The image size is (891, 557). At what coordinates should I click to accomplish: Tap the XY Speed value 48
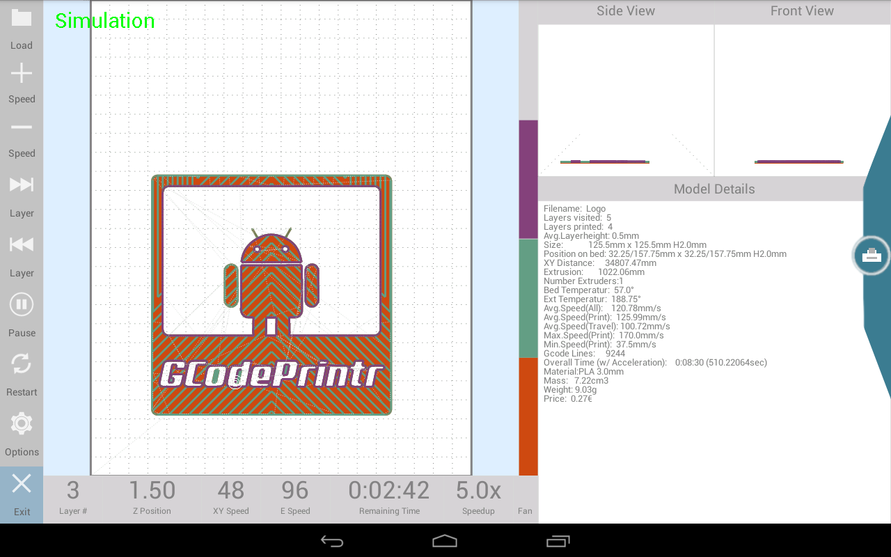[230, 491]
